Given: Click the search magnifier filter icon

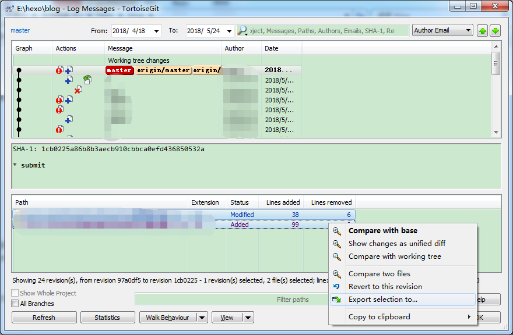Looking at the screenshot, I should click(243, 31).
